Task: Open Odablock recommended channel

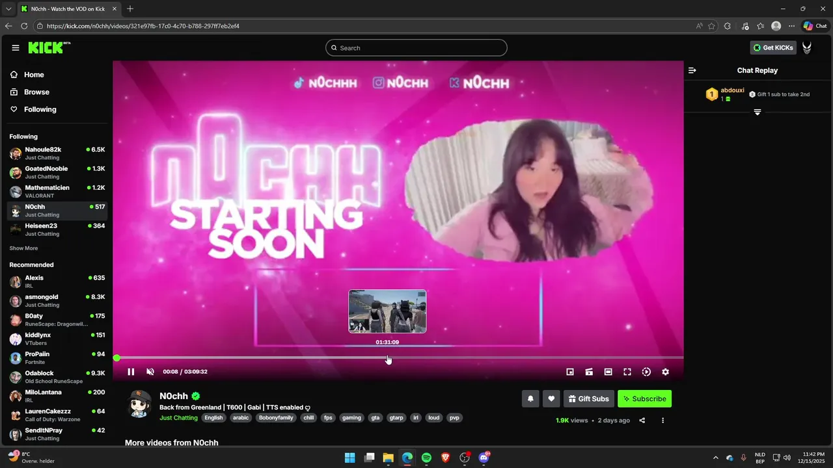Action: click(57, 377)
